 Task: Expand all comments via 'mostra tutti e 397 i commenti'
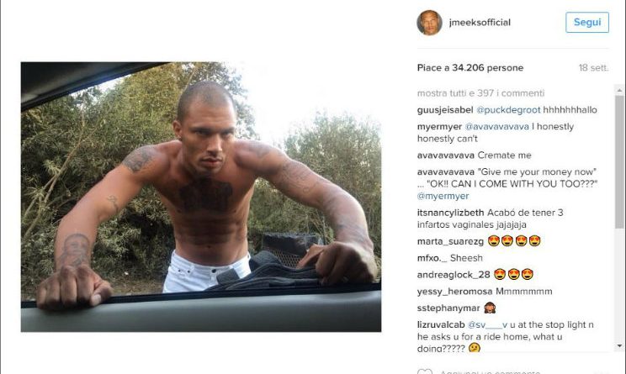[480, 93]
